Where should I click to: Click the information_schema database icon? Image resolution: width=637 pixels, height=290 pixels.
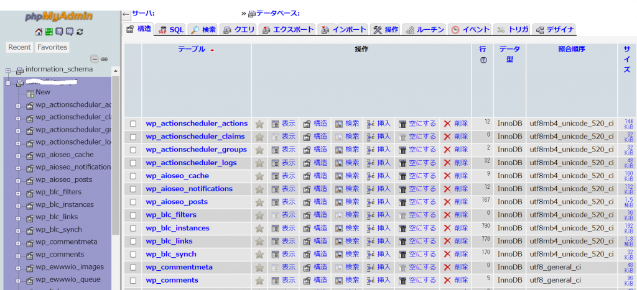[x=20, y=71]
